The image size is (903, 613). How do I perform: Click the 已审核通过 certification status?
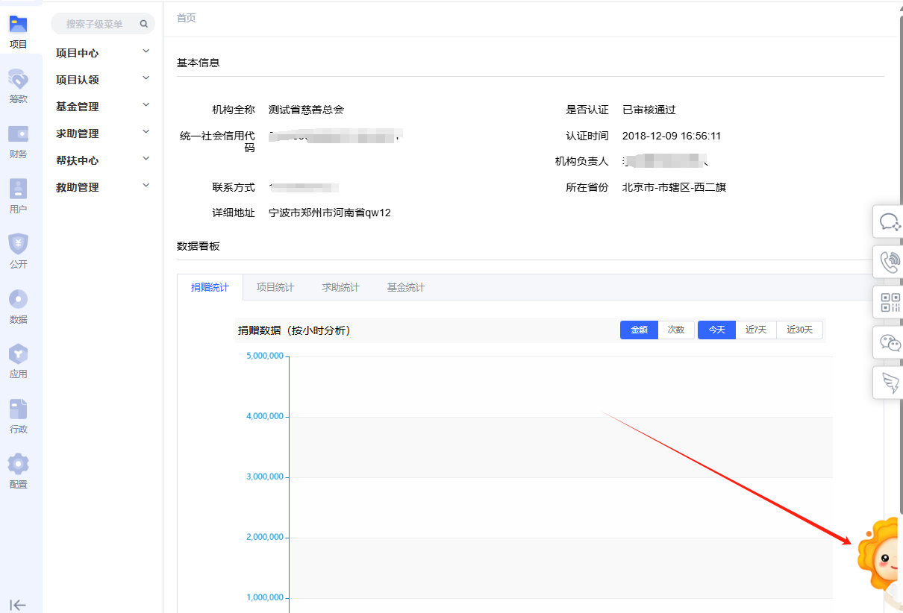pos(649,110)
